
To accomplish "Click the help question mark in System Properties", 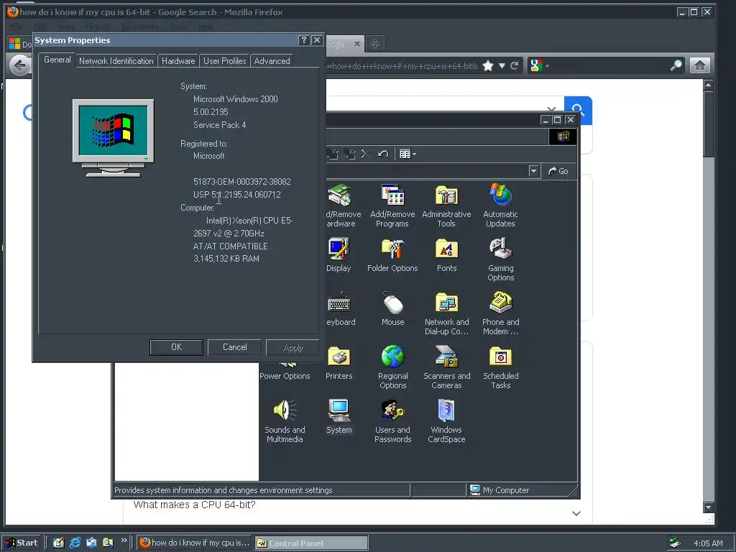I will click(304, 40).
